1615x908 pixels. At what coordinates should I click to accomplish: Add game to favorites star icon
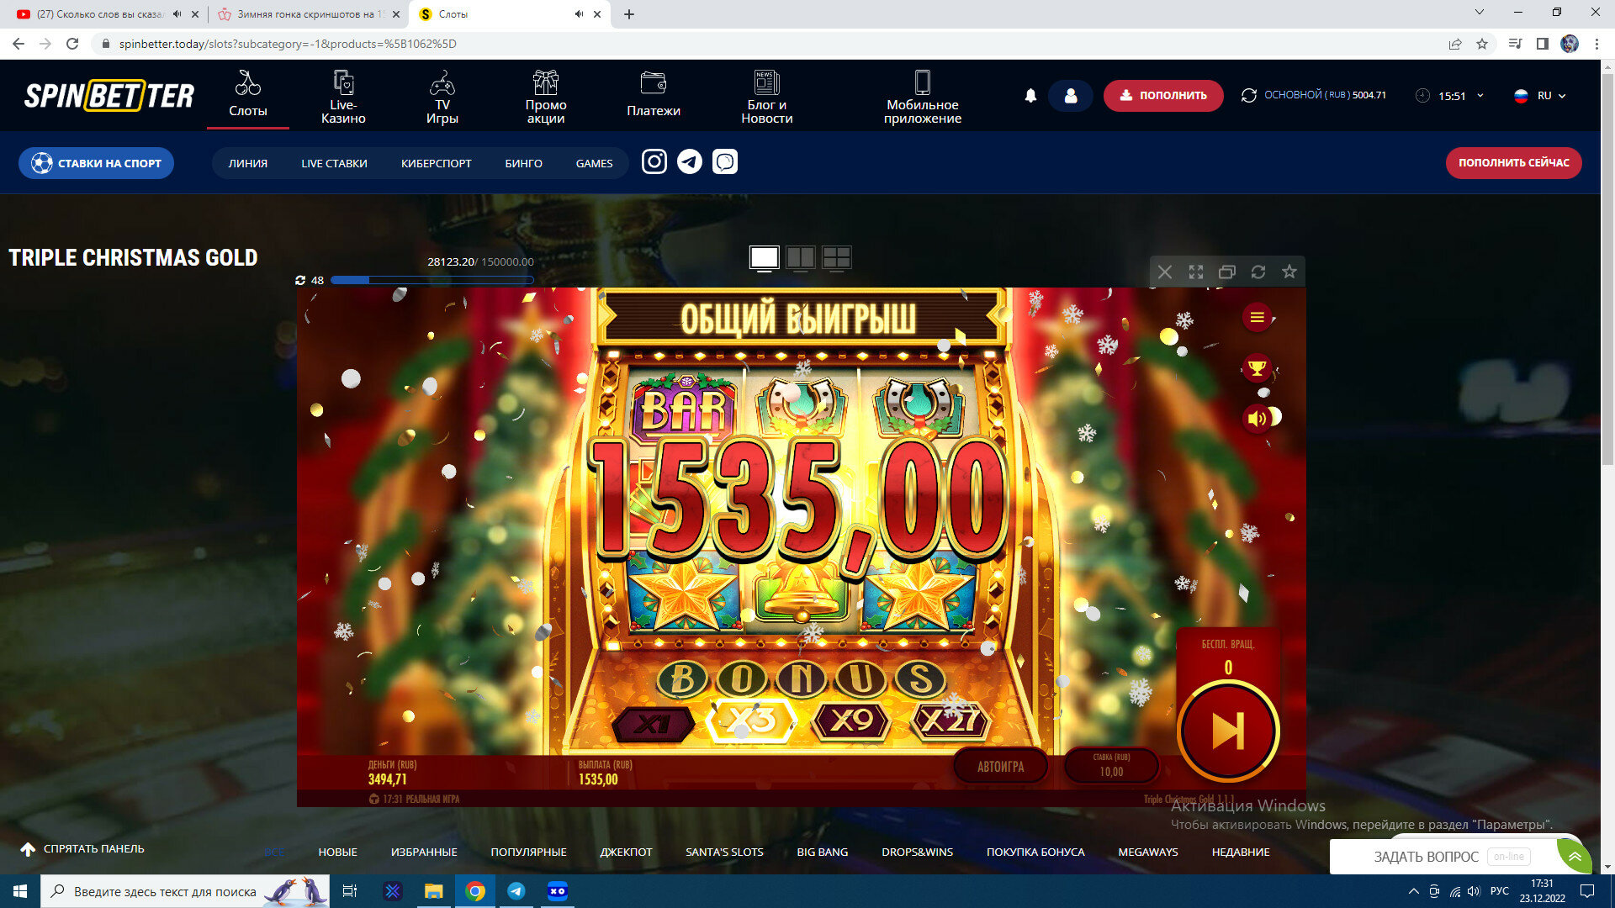pyautogui.click(x=1289, y=272)
